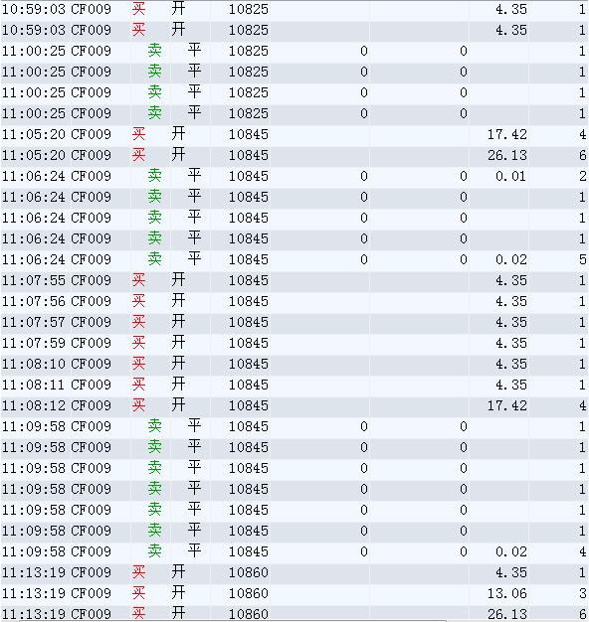Screen dimensions: 589x622
Task: Click price 10860 in the 26.13 fee row
Action: 249,614
